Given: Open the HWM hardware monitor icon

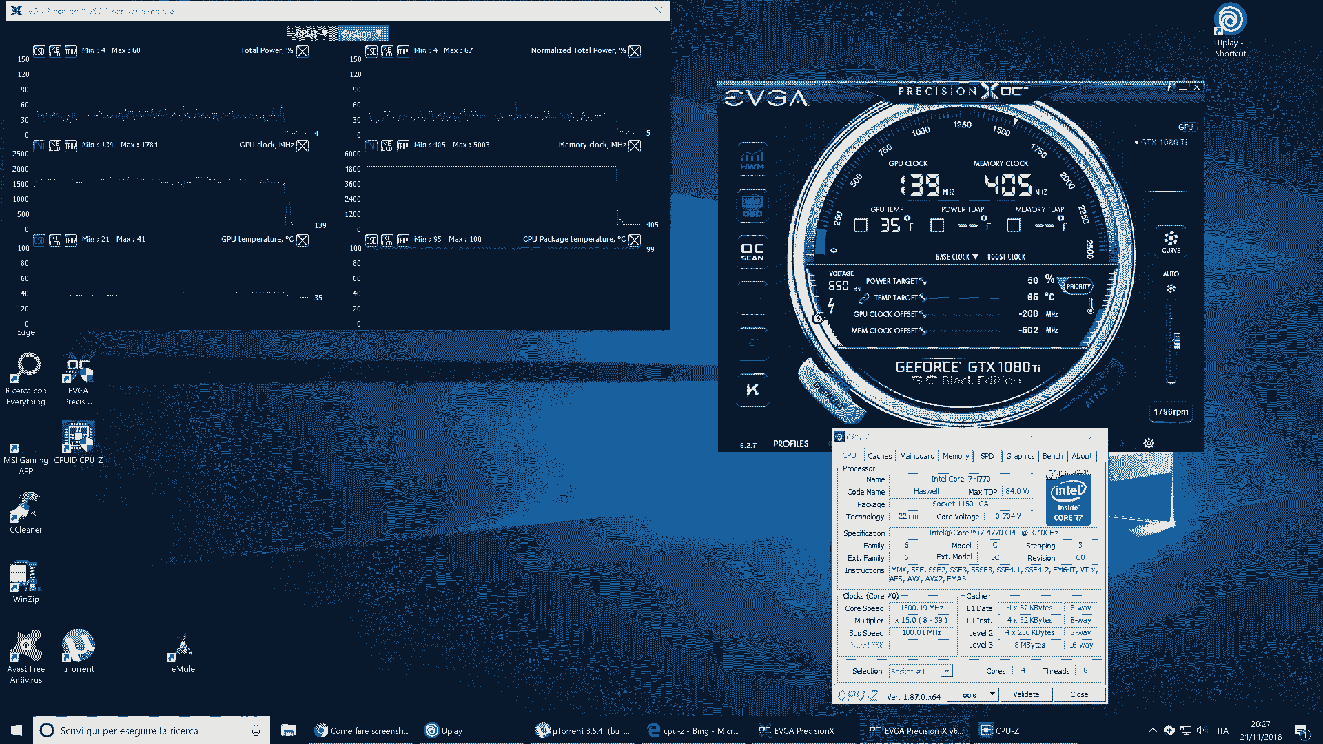Looking at the screenshot, I should click(x=752, y=159).
